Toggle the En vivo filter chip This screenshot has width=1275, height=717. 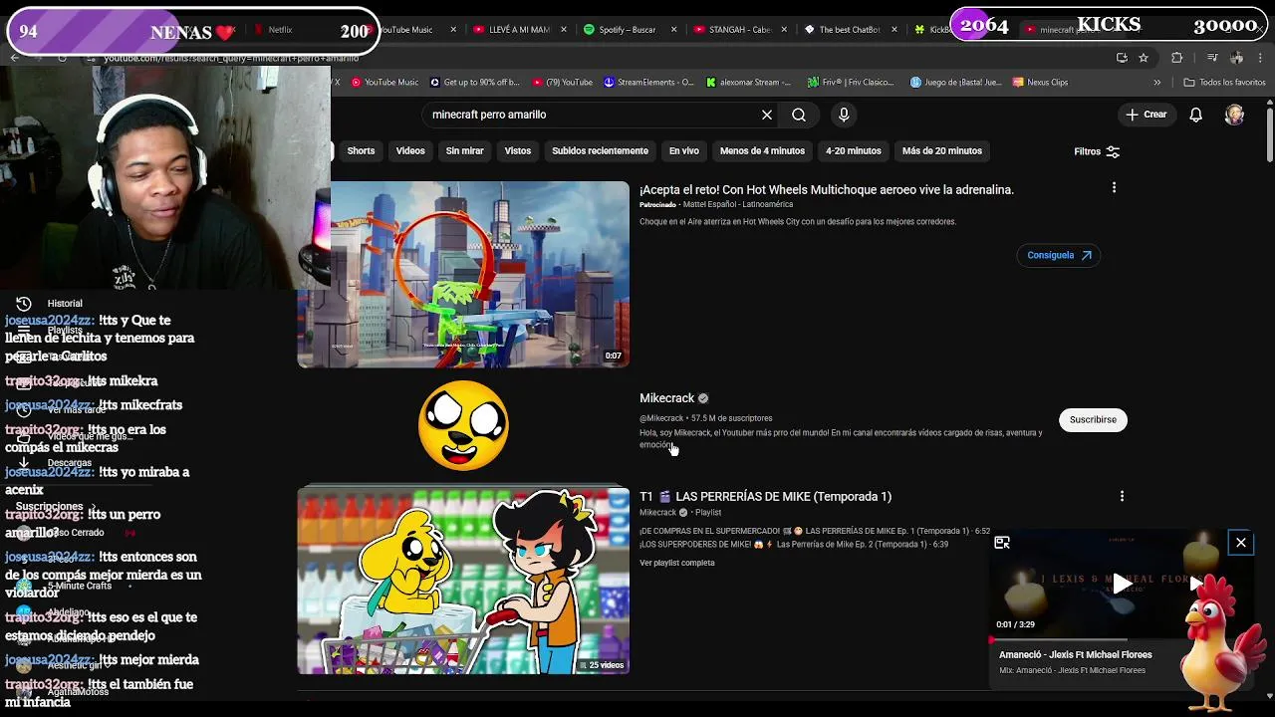(683, 151)
